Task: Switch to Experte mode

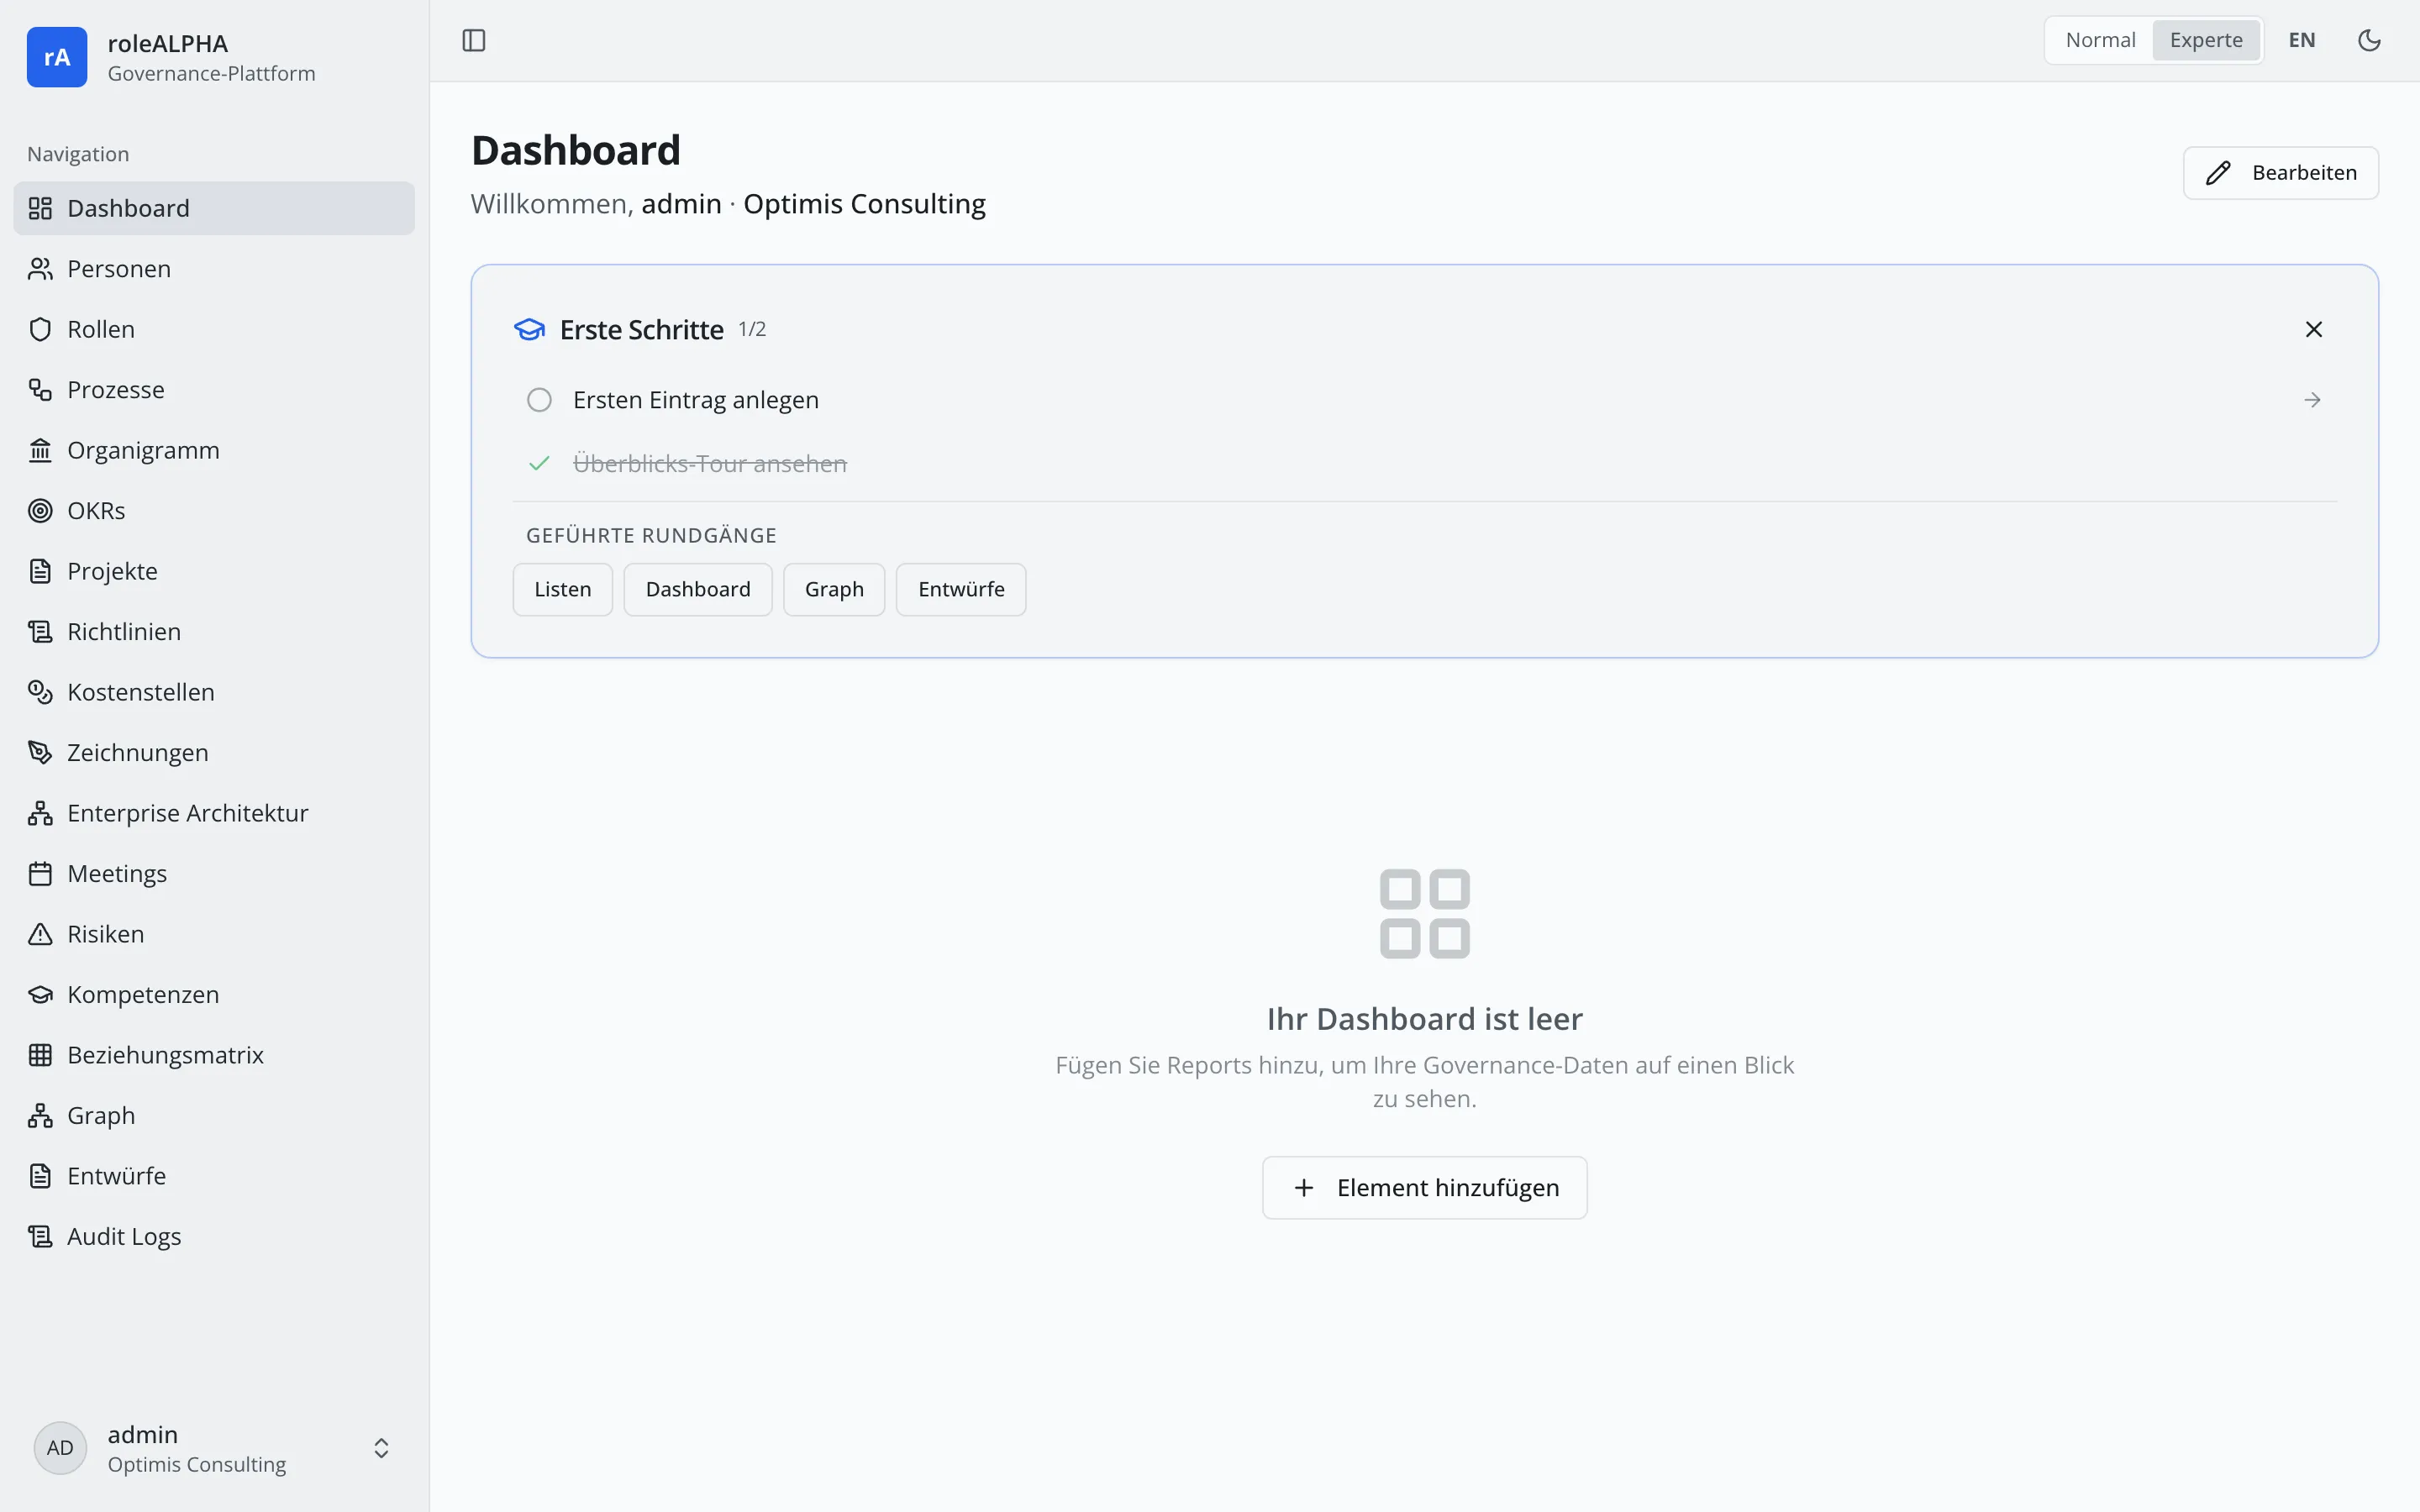Action: coord(2206,40)
